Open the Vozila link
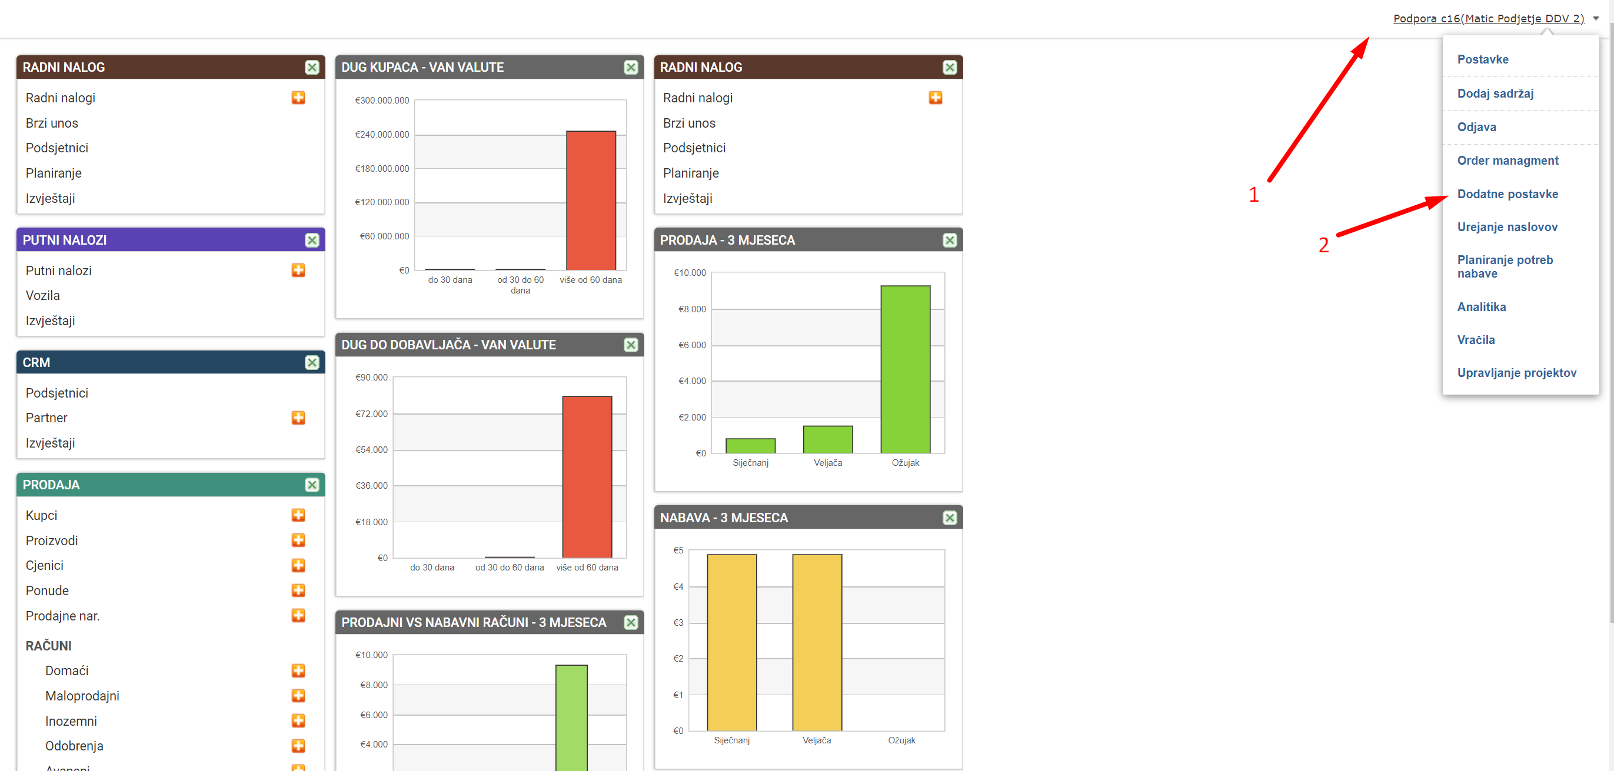 pos(42,295)
